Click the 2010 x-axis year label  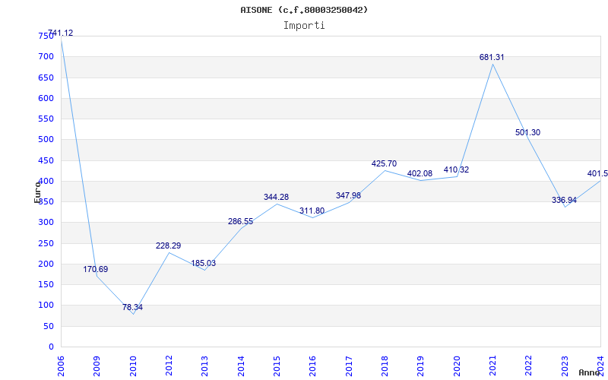[x=133, y=366]
